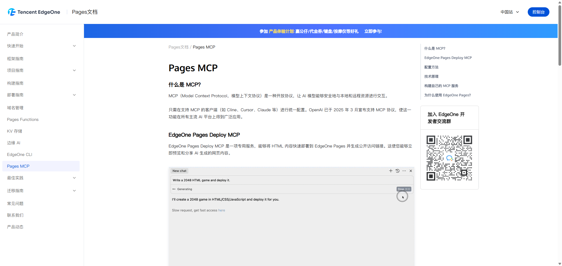Click the Tencent EdgeOne logo
This screenshot has height=266, width=562.
[34, 12]
